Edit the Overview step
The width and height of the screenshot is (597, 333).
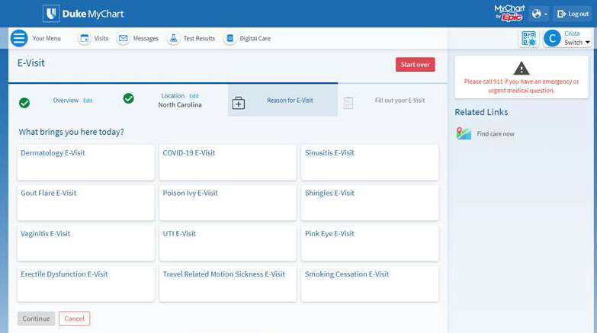(x=88, y=101)
